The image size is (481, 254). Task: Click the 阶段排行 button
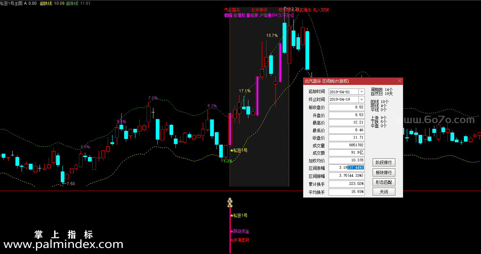384,162
